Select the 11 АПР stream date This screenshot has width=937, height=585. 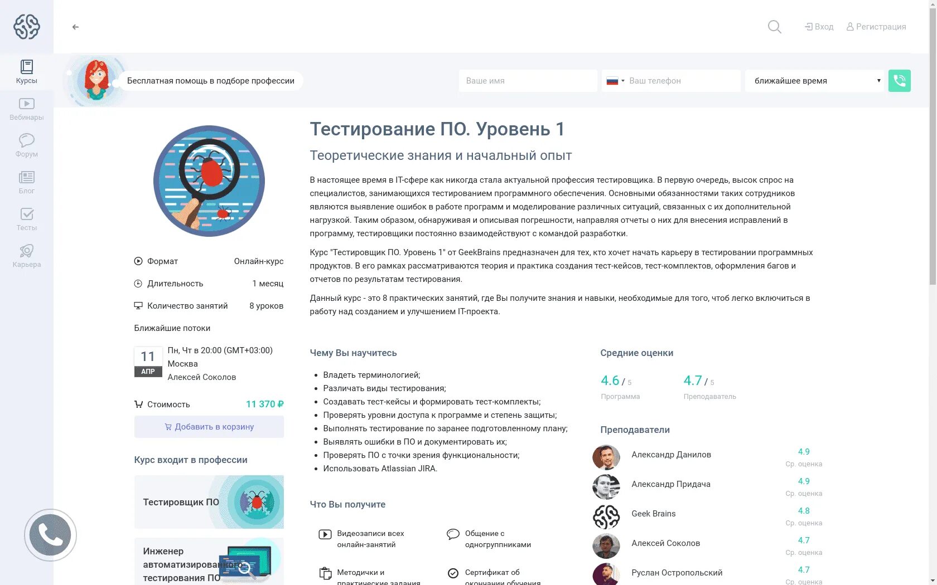pos(148,362)
